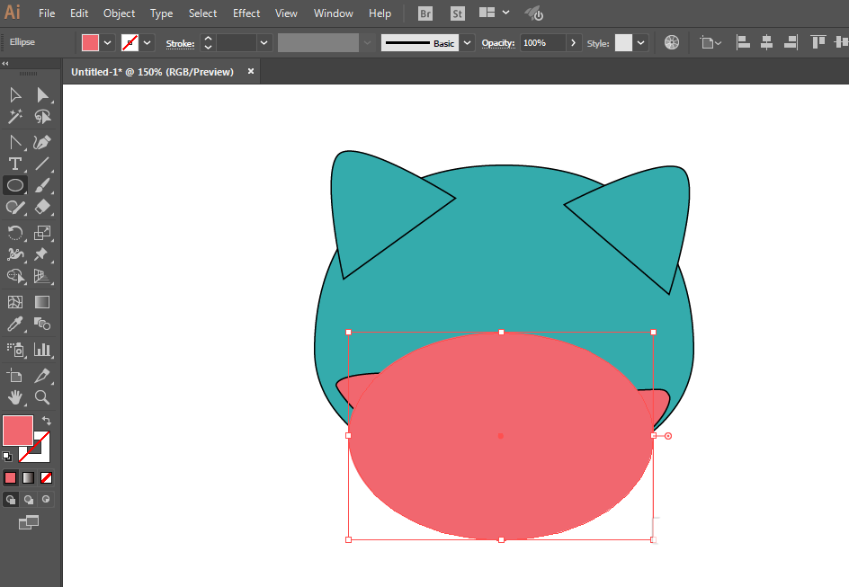Click the pink Fill swatch in toolbox
Image resolution: width=849 pixels, height=587 pixels.
[x=18, y=431]
